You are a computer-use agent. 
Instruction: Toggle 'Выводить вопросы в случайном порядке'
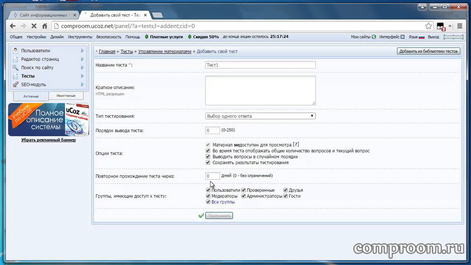[208, 157]
